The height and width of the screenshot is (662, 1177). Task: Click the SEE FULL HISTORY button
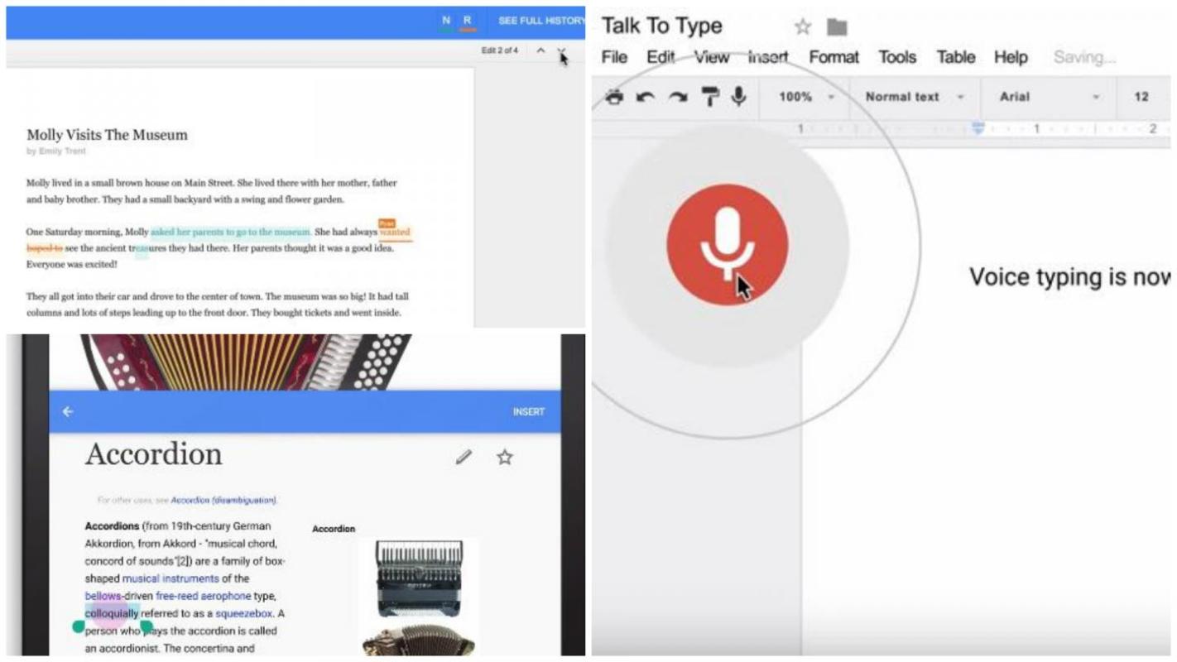point(540,21)
